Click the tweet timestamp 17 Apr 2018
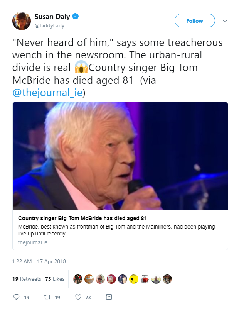Viewport: 239px width, 310px height. pyautogui.click(x=39, y=261)
